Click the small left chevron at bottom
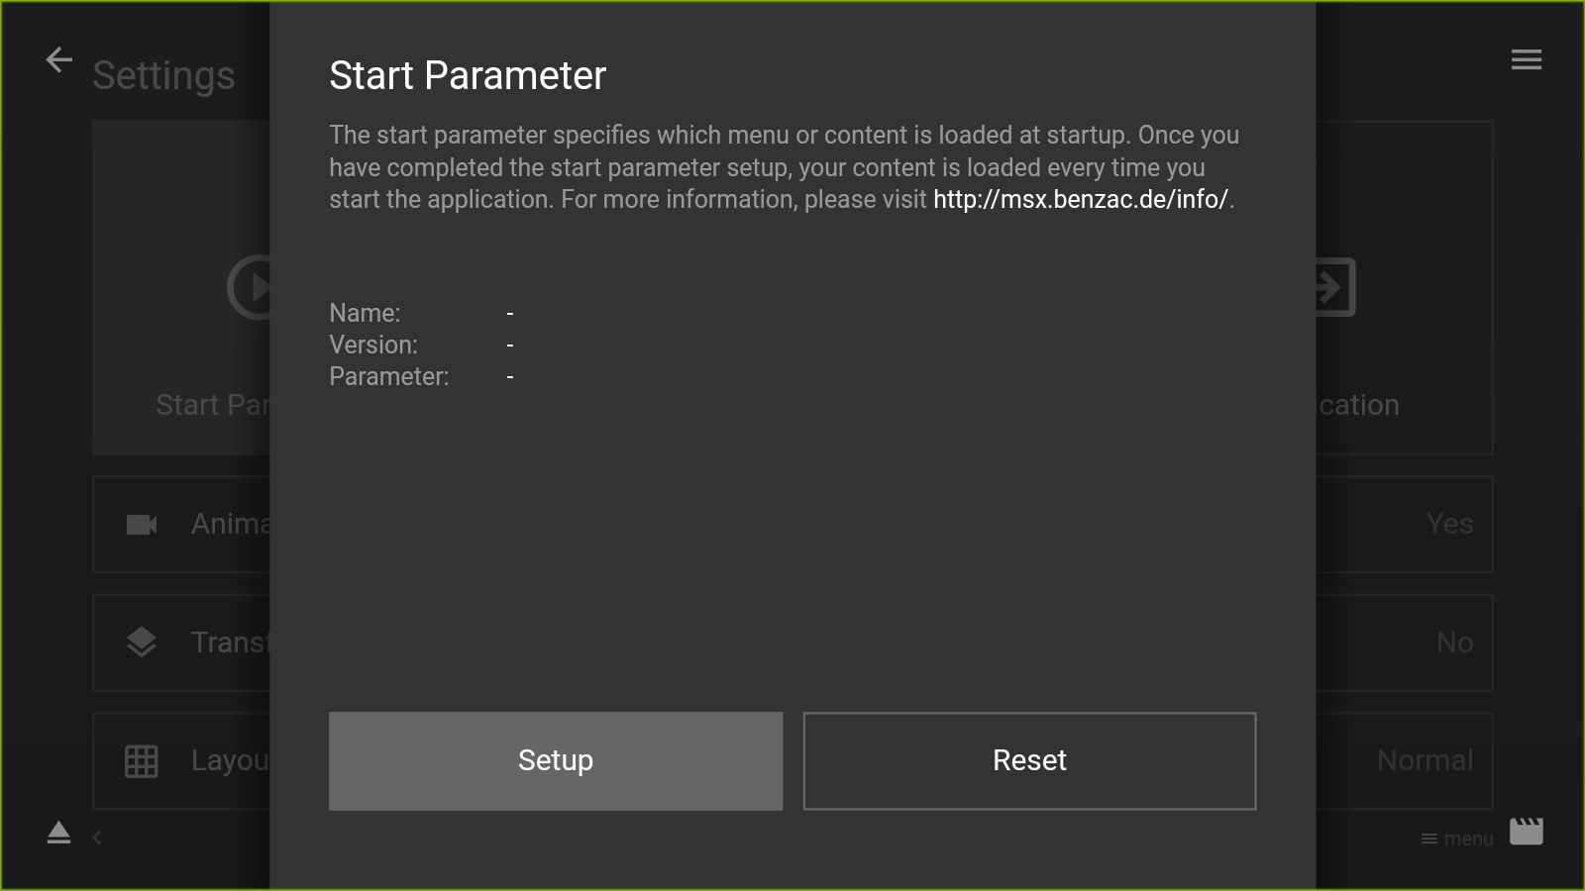This screenshot has width=1585, height=891. (x=97, y=838)
